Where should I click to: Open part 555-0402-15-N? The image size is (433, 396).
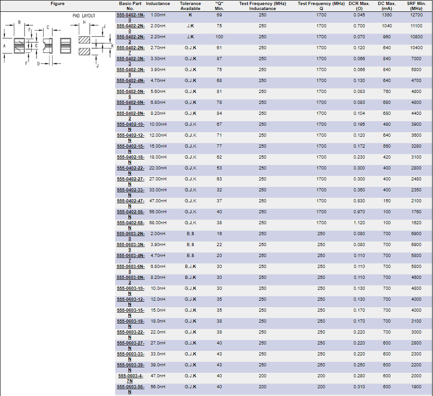(130, 146)
